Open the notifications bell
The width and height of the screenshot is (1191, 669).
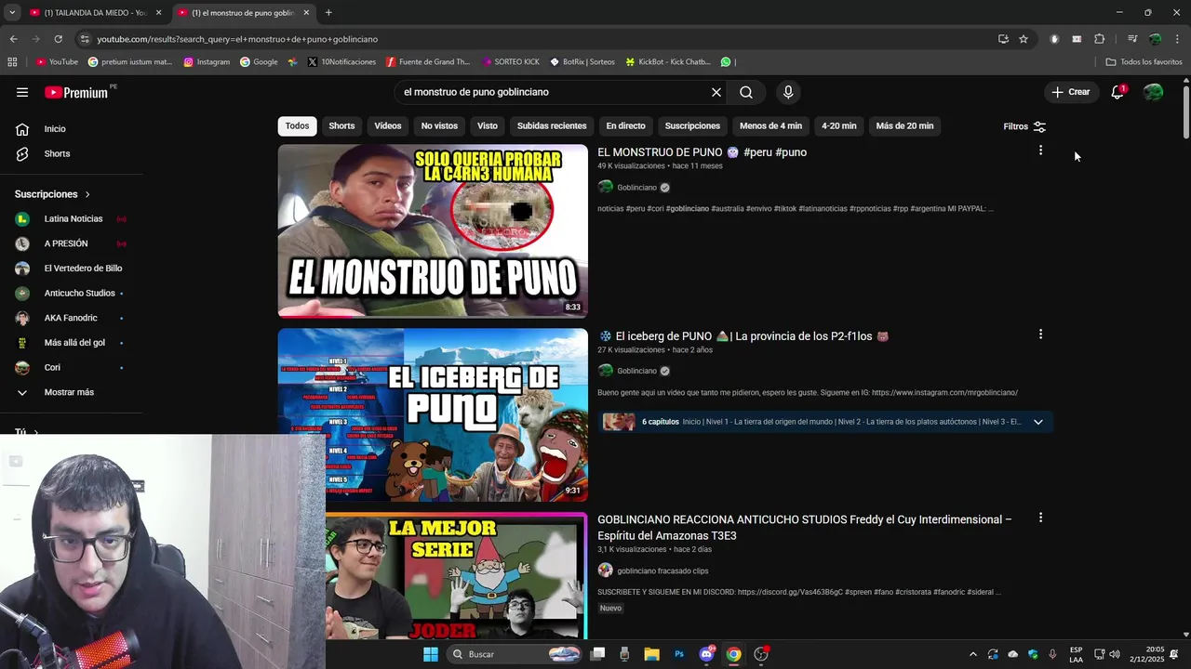(x=1117, y=92)
